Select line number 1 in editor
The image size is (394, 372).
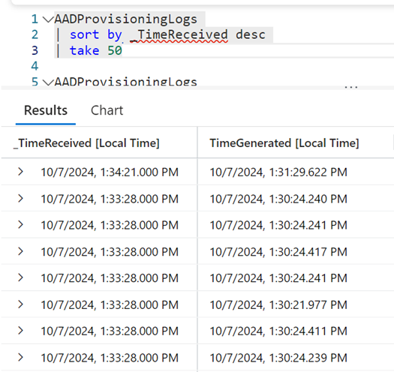tap(35, 19)
